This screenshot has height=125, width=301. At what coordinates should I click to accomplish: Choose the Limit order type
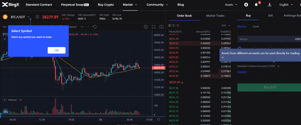tap(256, 26)
